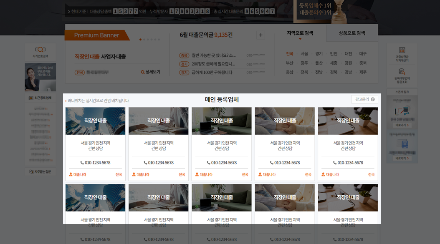Click the magnifier icon next to 상세보기
Viewport: 440px width, 244px height.
[x=143, y=72]
